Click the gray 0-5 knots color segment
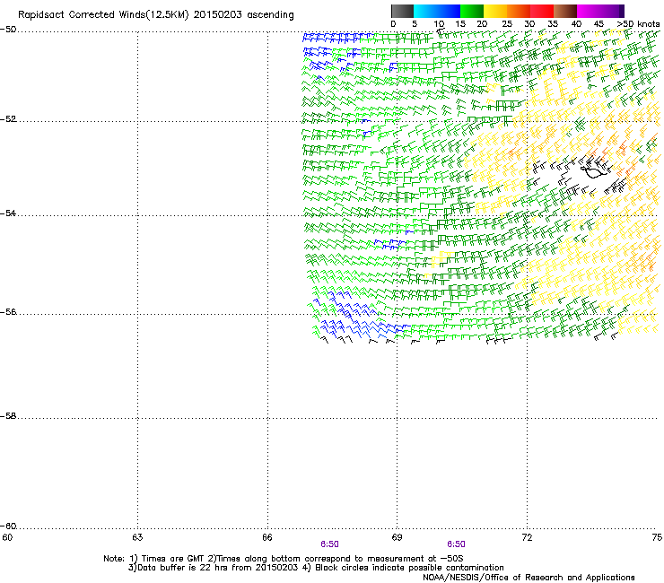The width and height of the screenshot is (664, 583). (402, 11)
